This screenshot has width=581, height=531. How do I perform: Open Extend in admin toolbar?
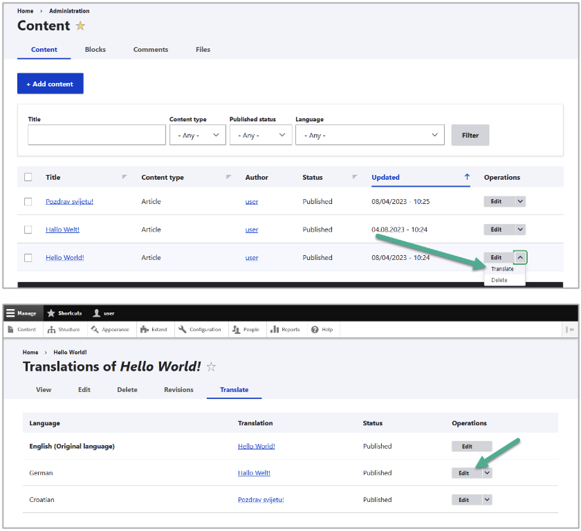pyautogui.click(x=154, y=329)
